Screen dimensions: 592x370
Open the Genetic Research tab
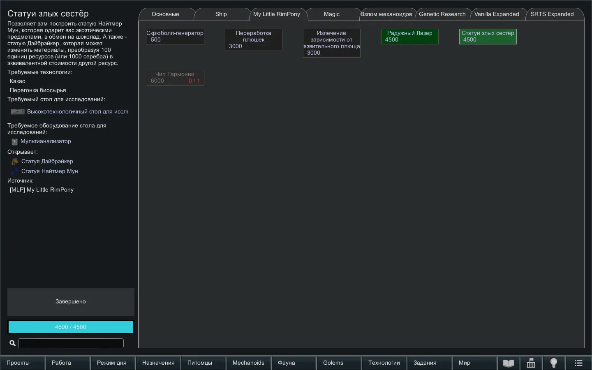(442, 14)
